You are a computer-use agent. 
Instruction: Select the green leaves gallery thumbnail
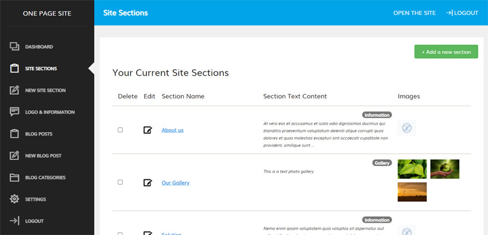click(x=412, y=169)
